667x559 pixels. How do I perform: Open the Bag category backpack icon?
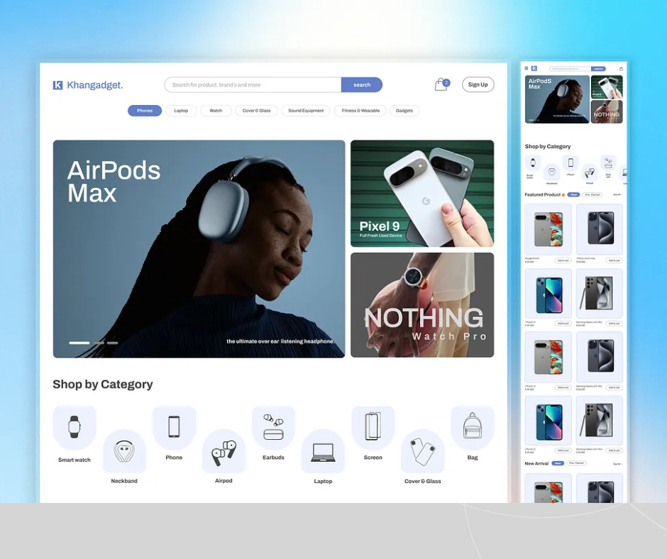tap(472, 428)
